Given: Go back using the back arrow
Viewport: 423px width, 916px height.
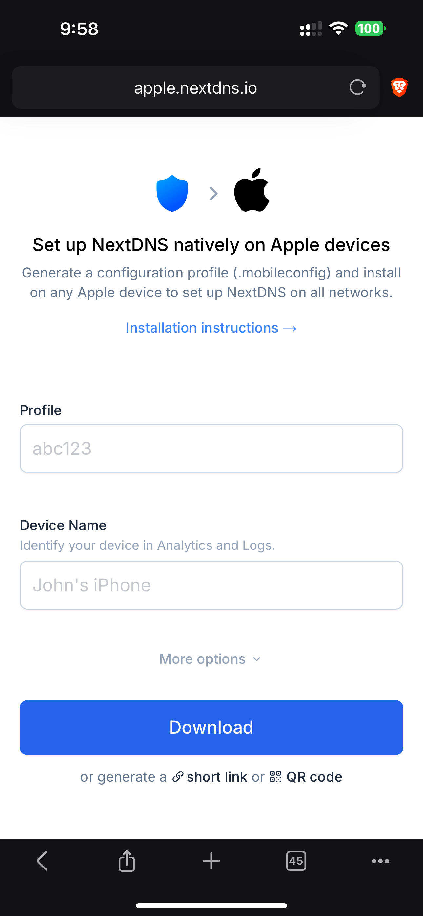Looking at the screenshot, I should [42, 861].
